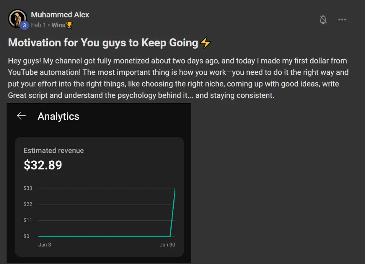Click the $33 axis label on the chart

tap(28, 188)
